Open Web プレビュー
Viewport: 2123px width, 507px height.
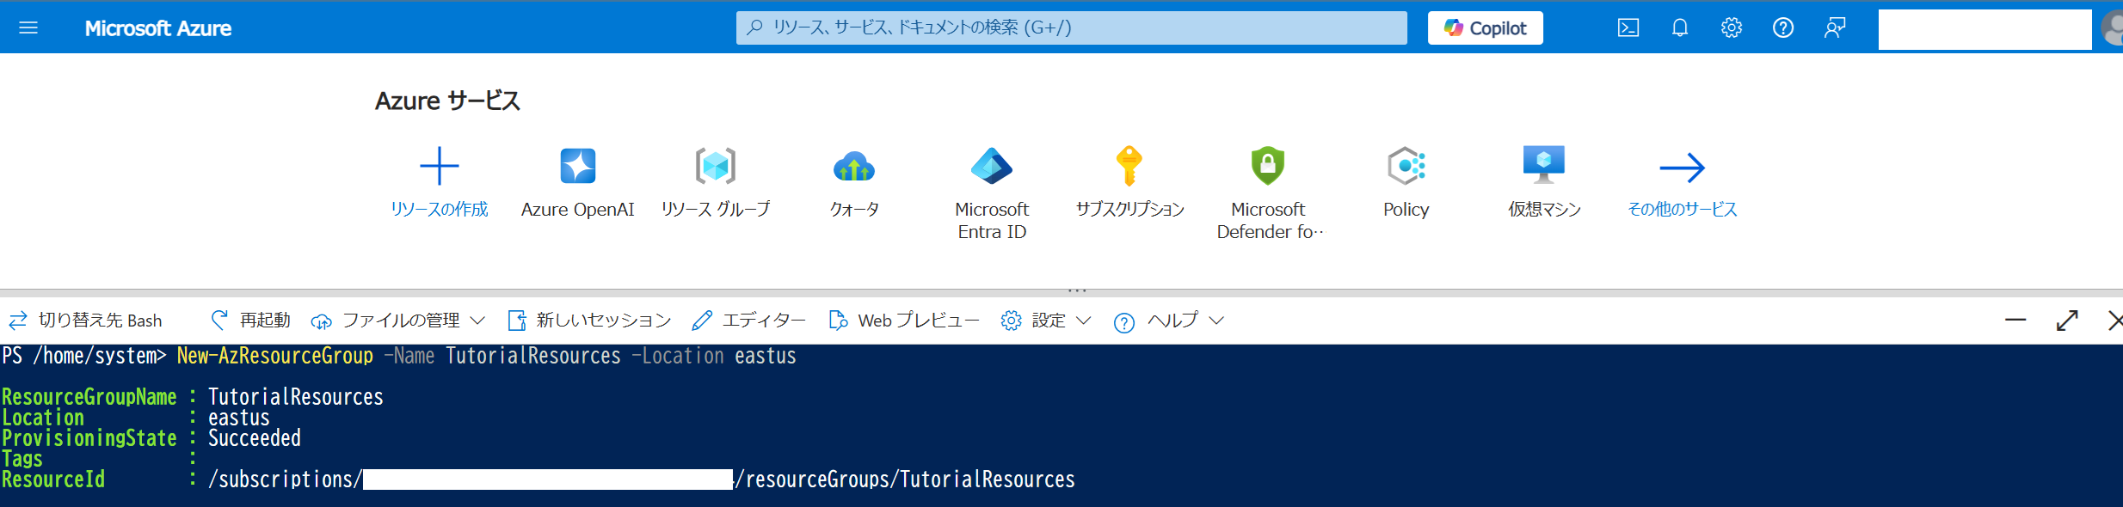pos(904,321)
